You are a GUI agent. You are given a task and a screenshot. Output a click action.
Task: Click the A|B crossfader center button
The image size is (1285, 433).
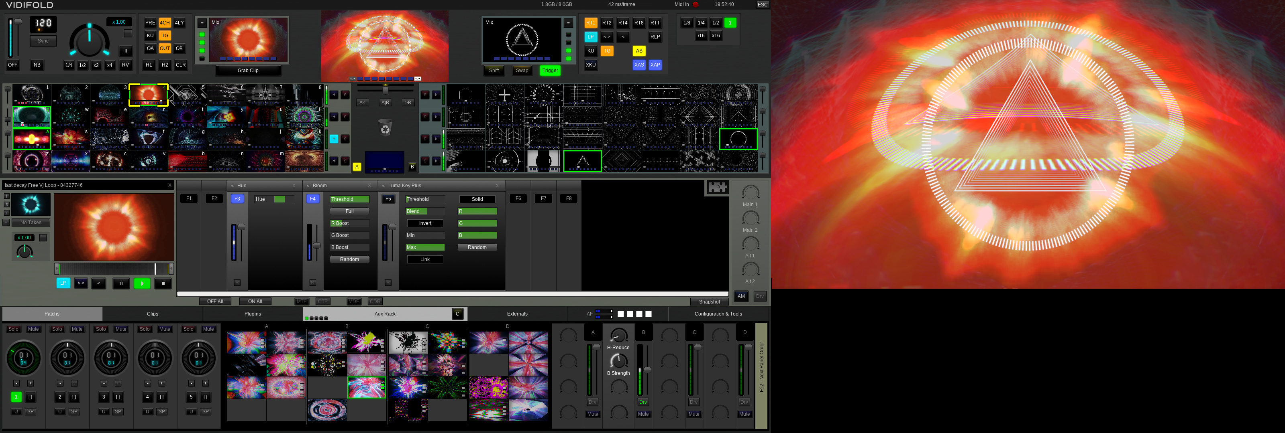click(385, 103)
